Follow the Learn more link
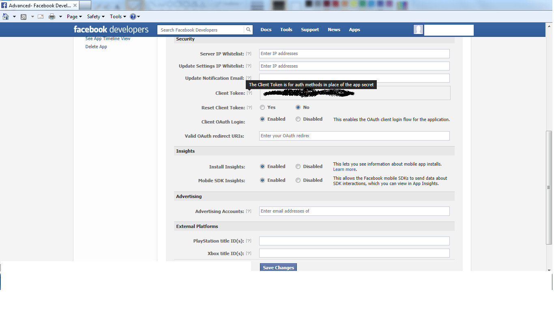Screen dimensions: 554x311 pos(344,169)
